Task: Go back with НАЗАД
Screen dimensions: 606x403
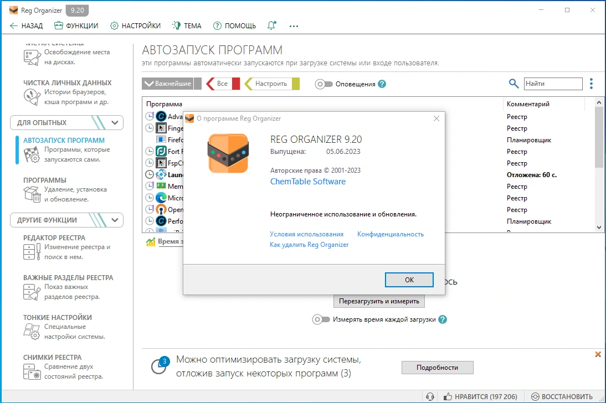Action: click(x=26, y=26)
